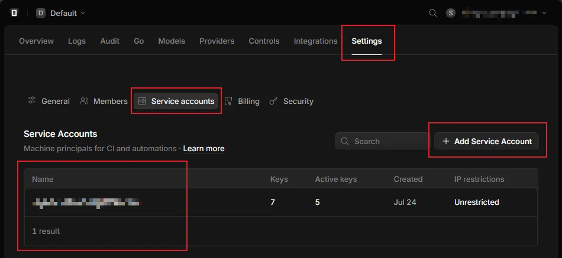Click the Created column header
Screen dimensions: 562x258
[x=408, y=179]
